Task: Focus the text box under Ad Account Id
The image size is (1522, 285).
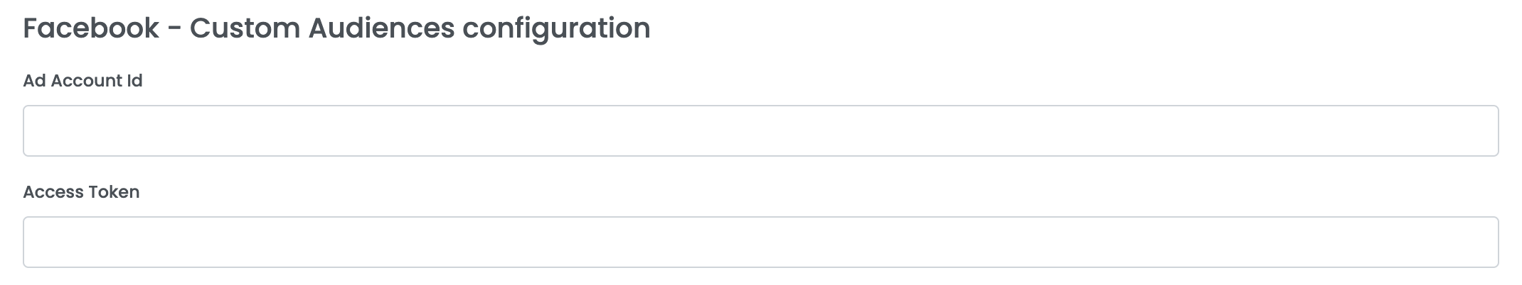Action: (760, 130)
